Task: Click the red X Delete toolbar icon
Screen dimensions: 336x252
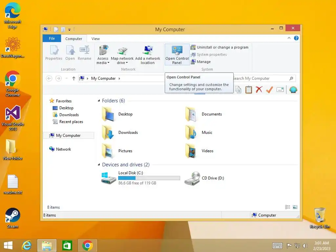Action: 259,90
